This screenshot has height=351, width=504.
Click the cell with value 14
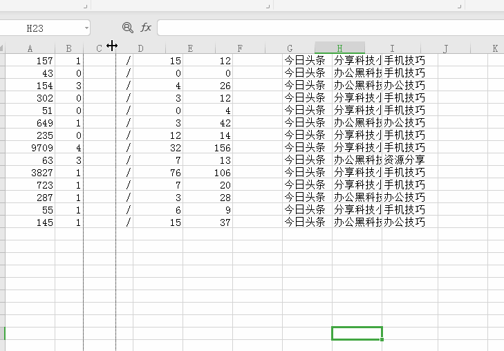coord(207,135)
